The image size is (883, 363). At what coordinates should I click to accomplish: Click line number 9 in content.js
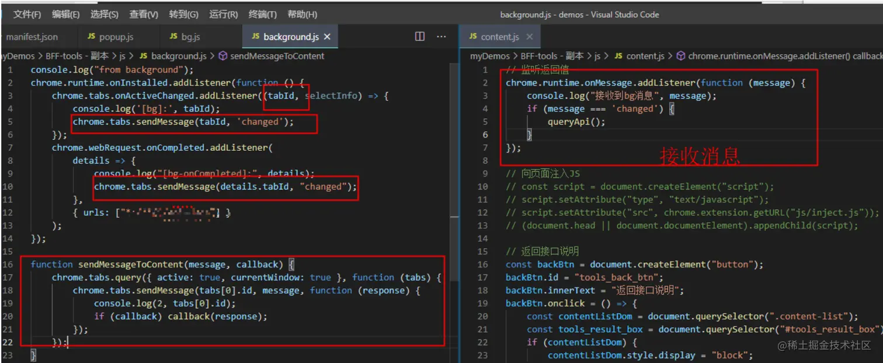(485, 174)
